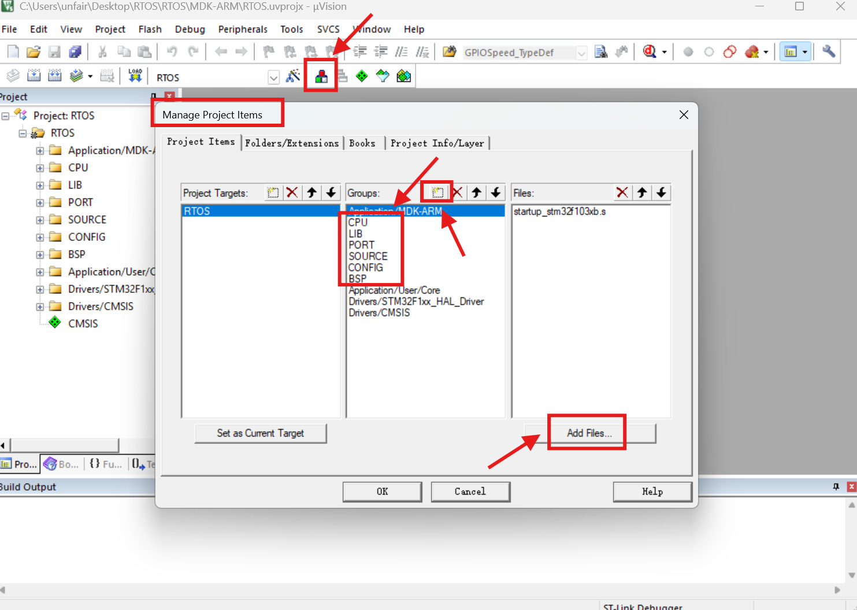857x610 pixels.
Task: Download to flash LOAD icon
Action: pos(135,76)
